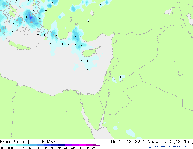Click the '4' precipitation value on map
The image size is (193, 149).
tap(75, 36)
